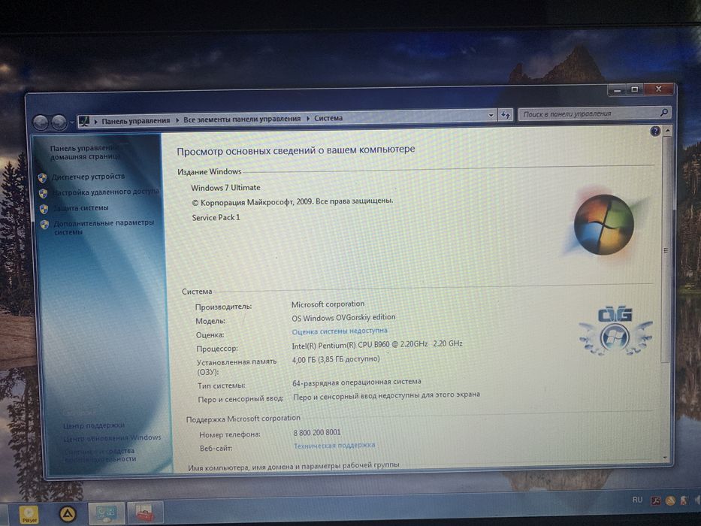Expand the arrow after Панель управления breadcrumb
Image resolution: width=701 pixels, height=526 pixels.
coord(177,120)
